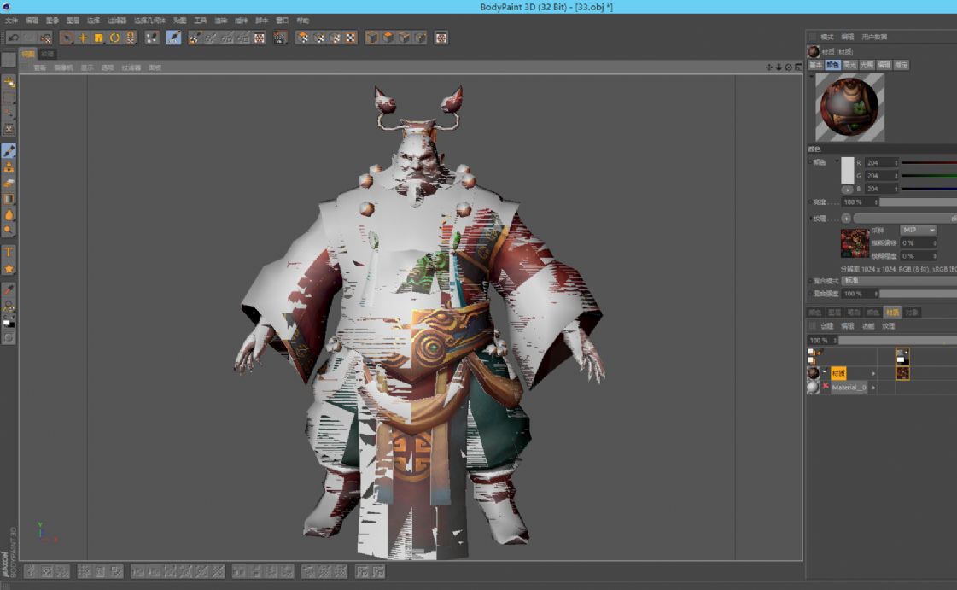
Task: Click the viewport rotate circle icon
Action: tap(788, 67)
